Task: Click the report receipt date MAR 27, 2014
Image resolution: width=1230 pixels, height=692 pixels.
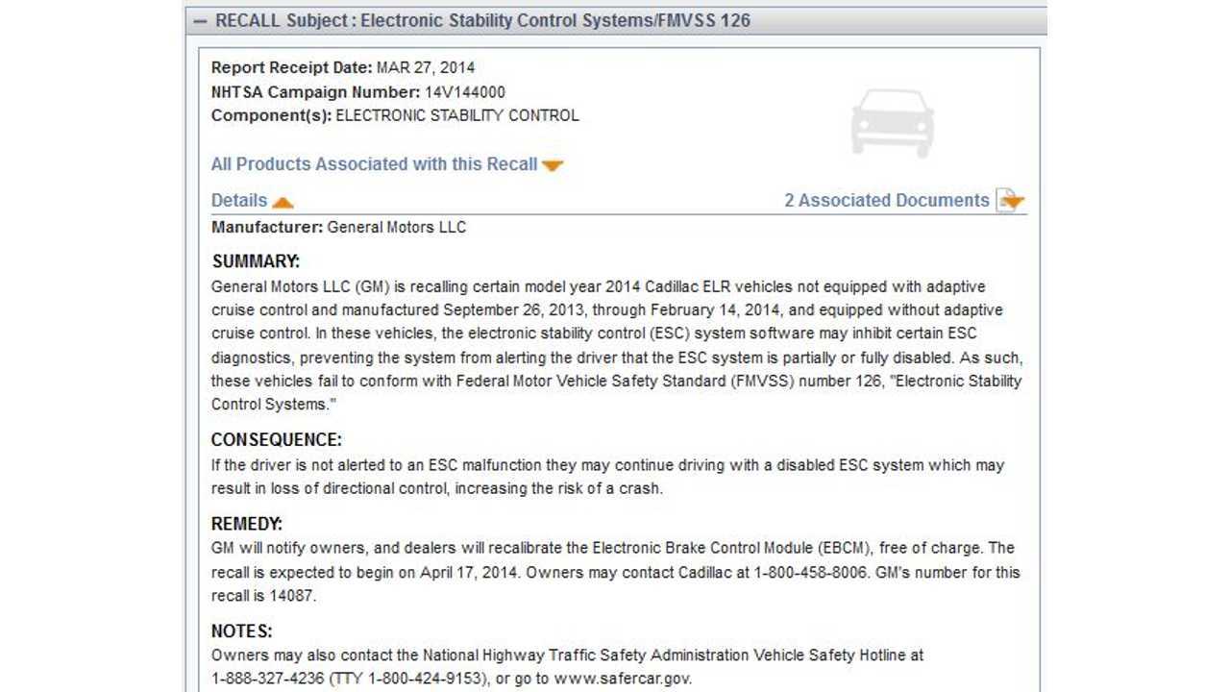Action: point(426,68)
